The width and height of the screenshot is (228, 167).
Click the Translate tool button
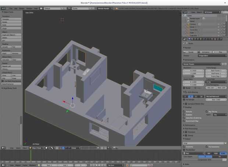tap(11, 19)
